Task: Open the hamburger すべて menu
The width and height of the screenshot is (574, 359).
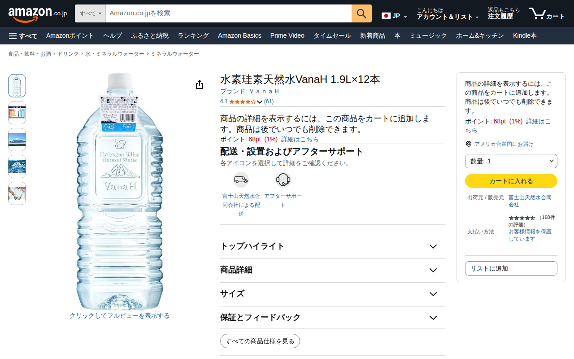Action: (x=23, y=36)
